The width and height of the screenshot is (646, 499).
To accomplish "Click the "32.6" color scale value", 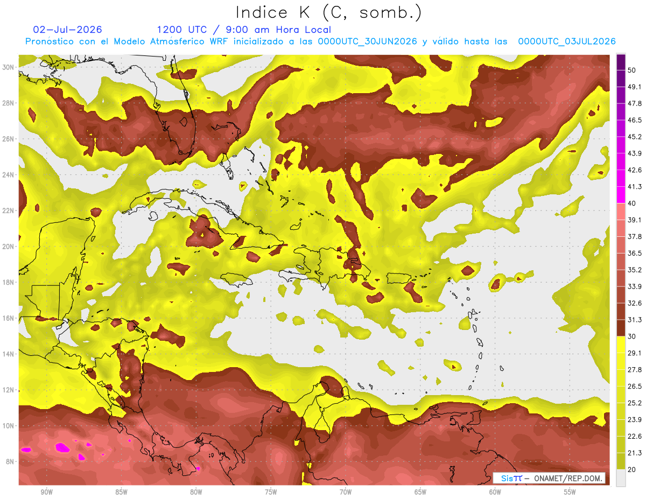I will coord(635,303).
